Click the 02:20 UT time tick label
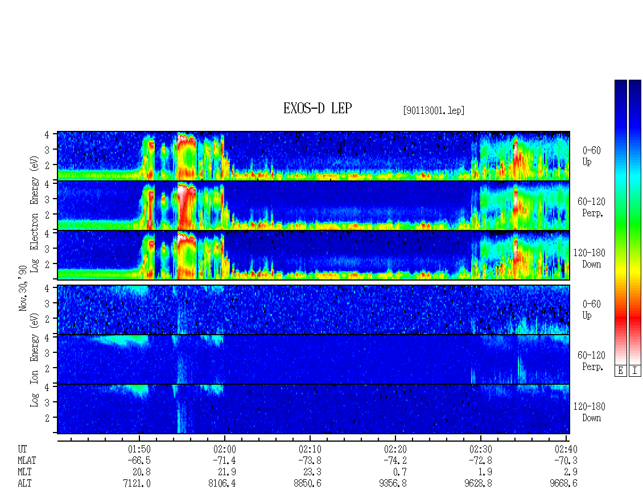This screenshot has height=498, width=643. coord(395,449)
